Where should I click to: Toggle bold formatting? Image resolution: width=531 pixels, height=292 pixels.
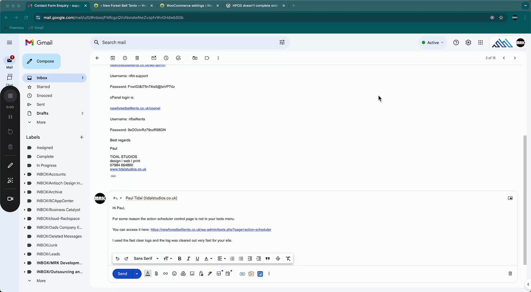179,259
